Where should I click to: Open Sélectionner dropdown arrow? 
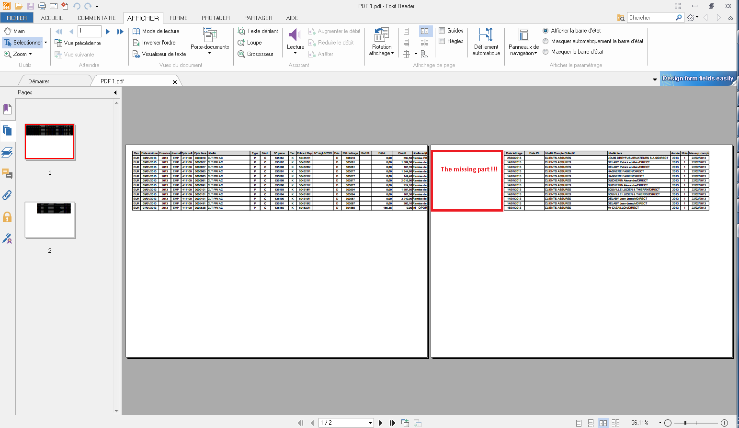46,43
